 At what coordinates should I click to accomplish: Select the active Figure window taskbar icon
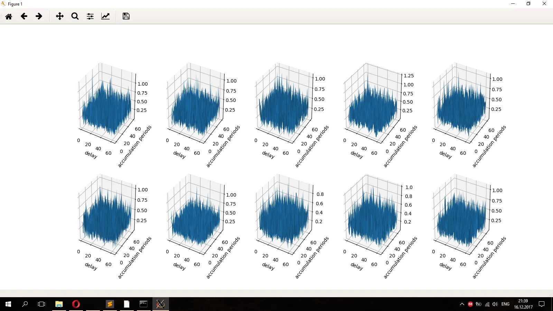(x=160, y=304)
